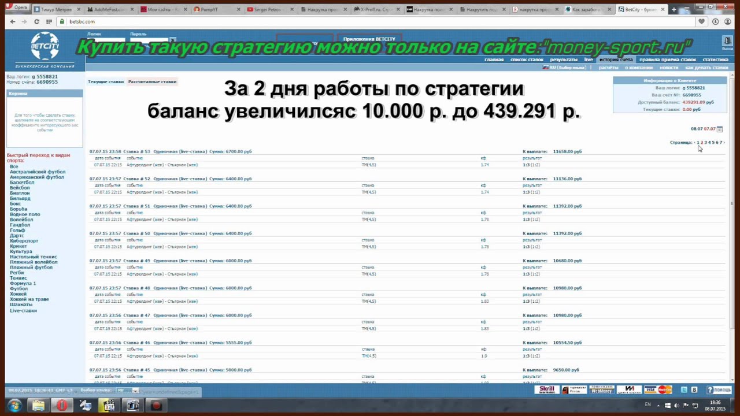Open Хоккей in sports list
740x416 pixels.
pos(18,294)
